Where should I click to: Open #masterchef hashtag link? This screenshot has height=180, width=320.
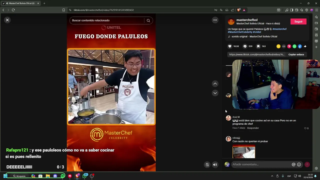(x=279, y=29)
